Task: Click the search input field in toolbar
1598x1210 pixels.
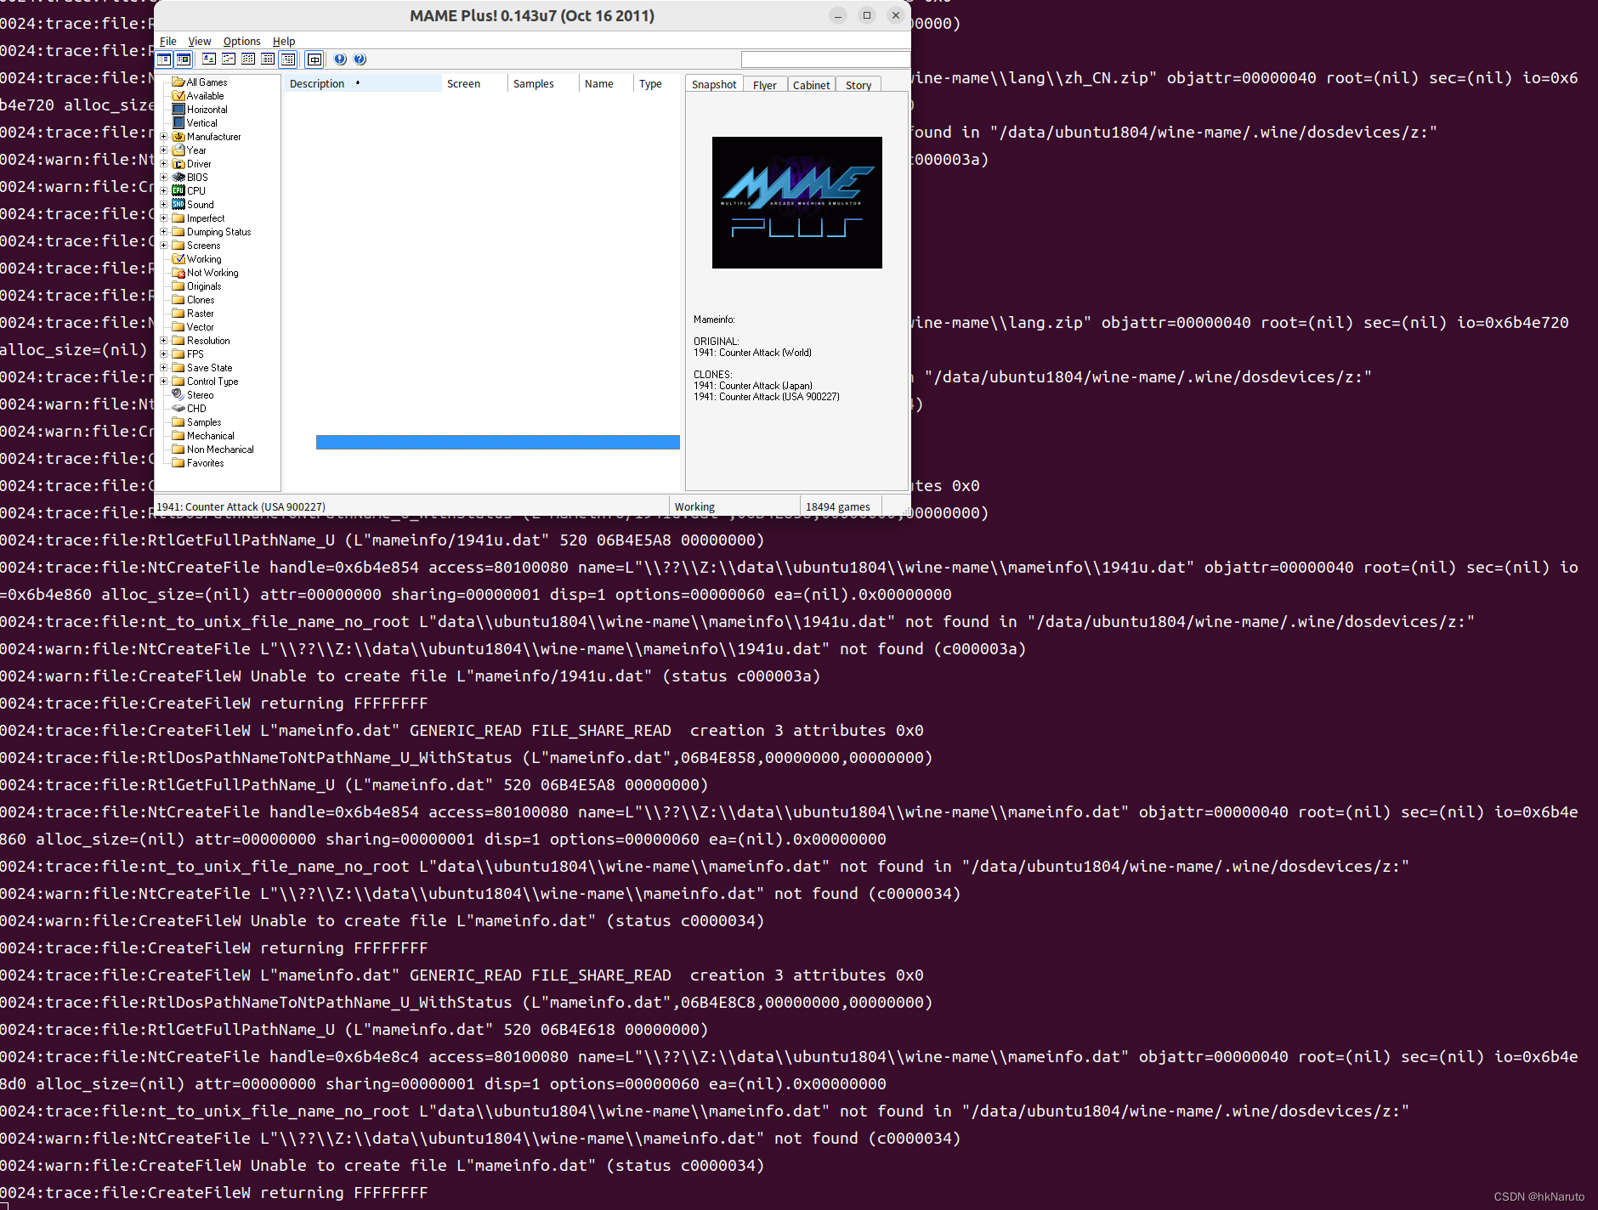Action: pos(824,59)
